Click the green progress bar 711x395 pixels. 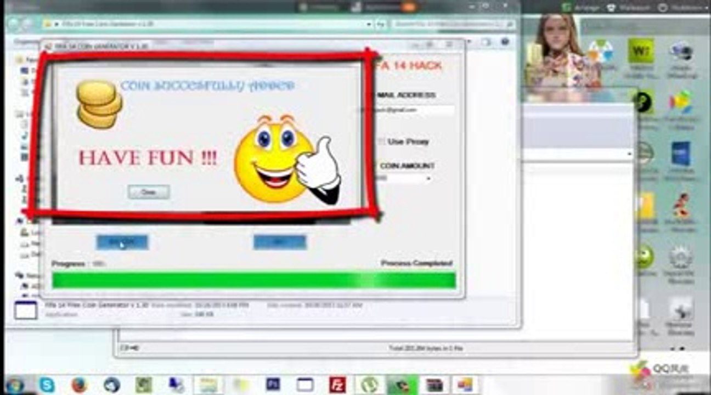[253, 280]
